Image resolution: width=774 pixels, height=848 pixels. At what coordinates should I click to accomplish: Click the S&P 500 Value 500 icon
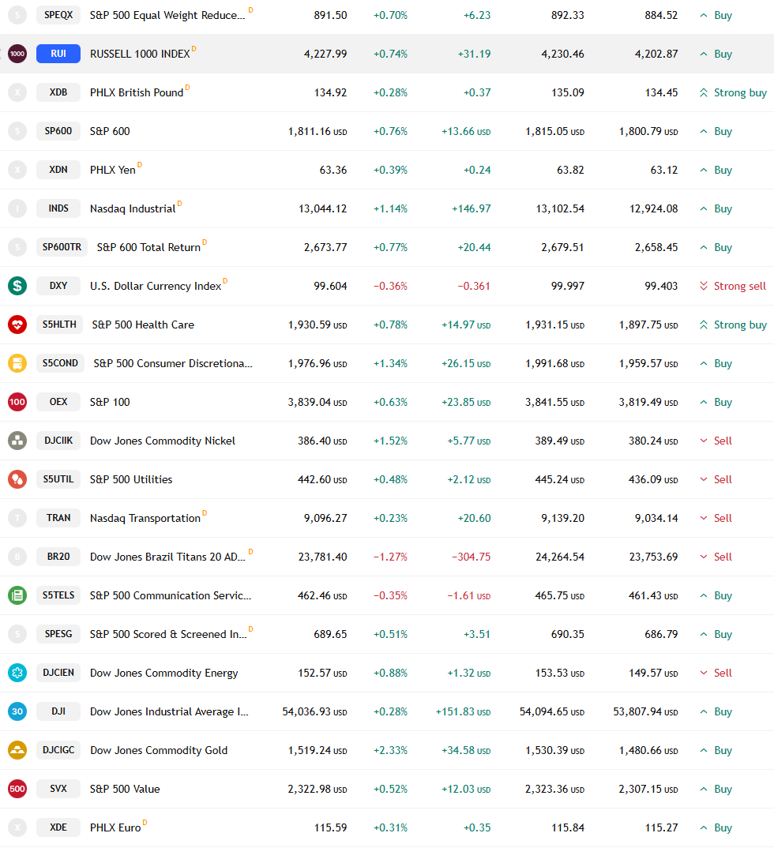tap(17, 789)
